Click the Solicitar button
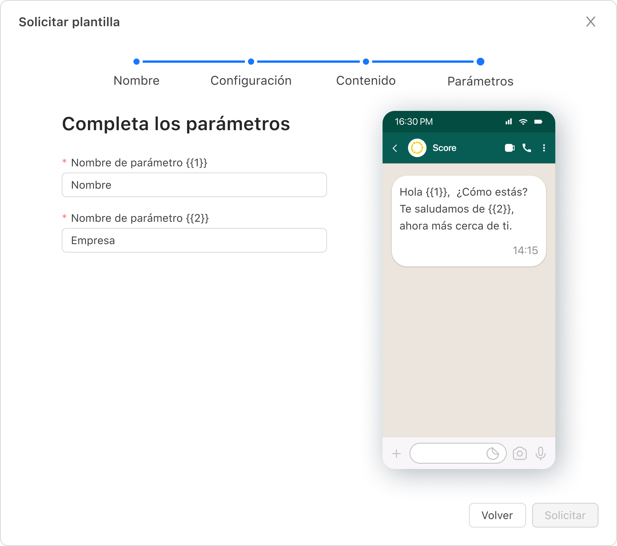The image size is (617, 546). click(x=565, y=515)
